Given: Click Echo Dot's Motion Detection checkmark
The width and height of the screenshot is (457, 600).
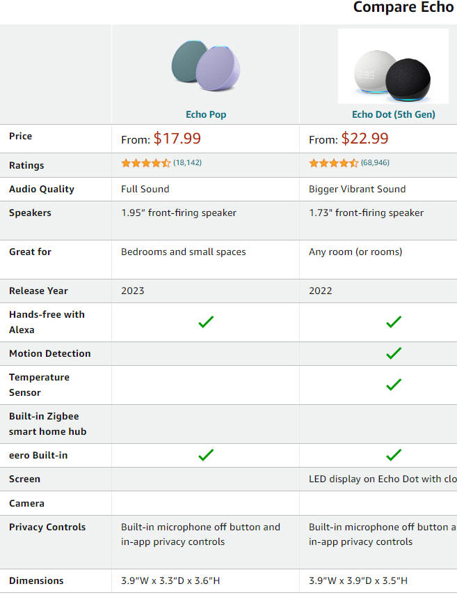Looking at the screenshot, I should (394, 353).
